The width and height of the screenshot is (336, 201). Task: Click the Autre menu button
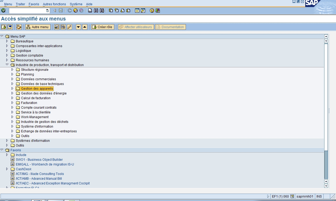coord(38,27)
